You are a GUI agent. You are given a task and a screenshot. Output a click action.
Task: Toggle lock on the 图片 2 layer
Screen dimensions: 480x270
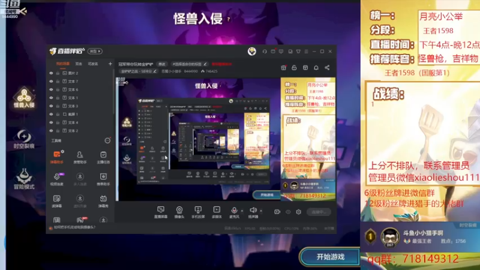point(58,73)
